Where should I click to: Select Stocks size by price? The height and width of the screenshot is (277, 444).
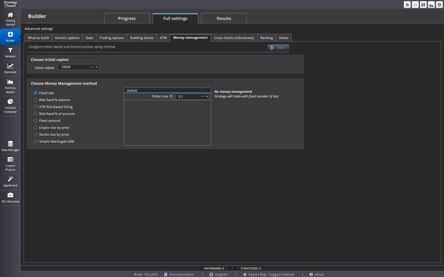coord(36,134)
